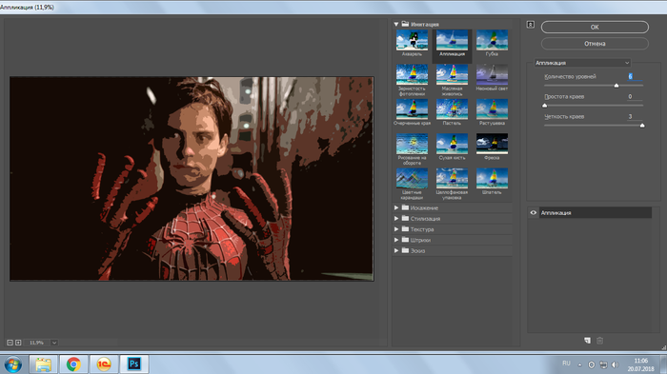Collapse the filter gallery thumbnails panel icon
This screenshot has width=667, height=374.
[531, 25]
